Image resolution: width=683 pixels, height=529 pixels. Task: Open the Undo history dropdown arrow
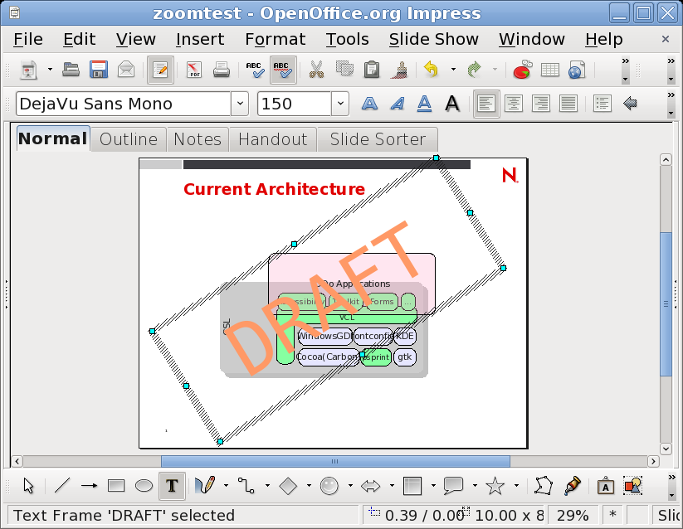453,70
